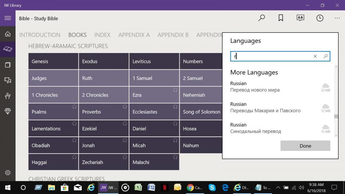
Task: Open the bookmarks icon
Action: [x=281, y=18]
